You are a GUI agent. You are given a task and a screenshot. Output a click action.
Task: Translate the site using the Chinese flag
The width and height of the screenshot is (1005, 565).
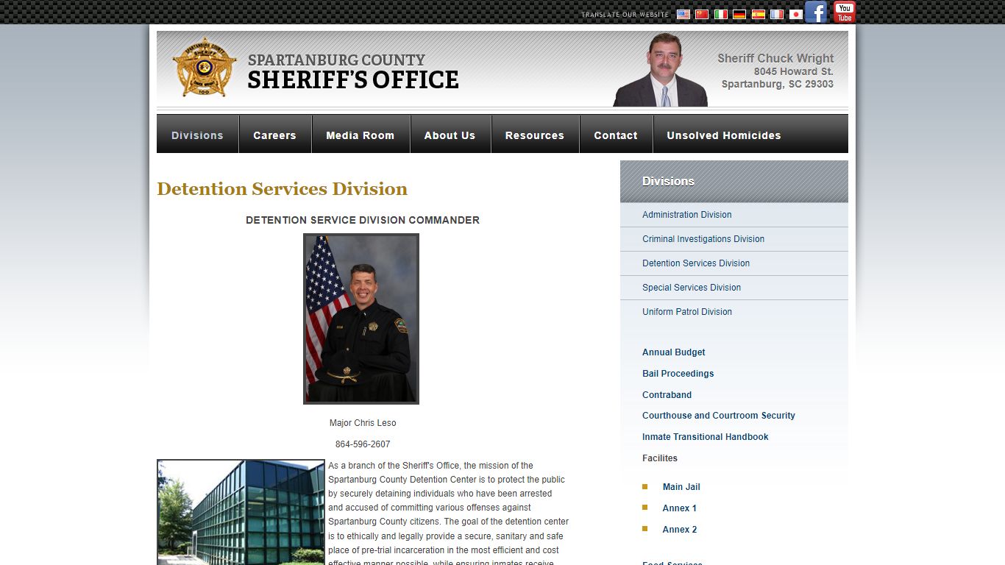[702, 14]
